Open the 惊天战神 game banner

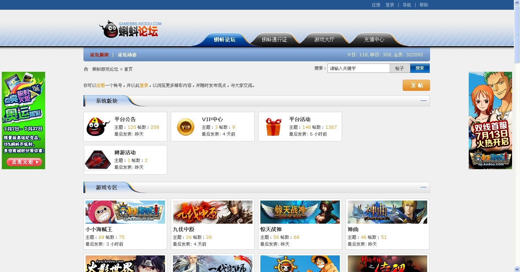pos(300,212)
